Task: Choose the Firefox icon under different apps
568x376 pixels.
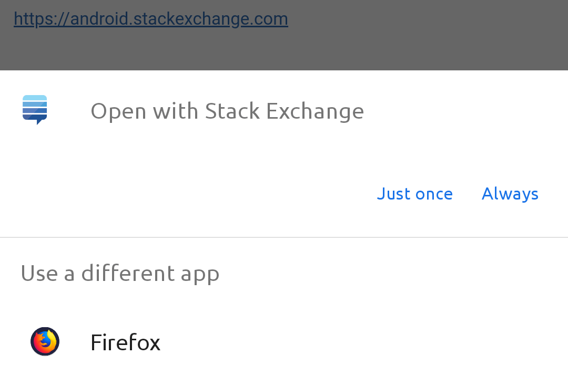Action: coord(45,341)
